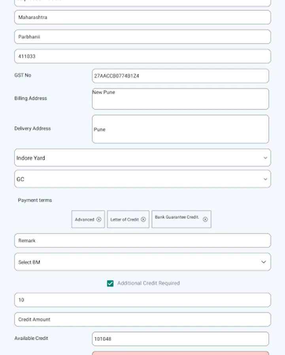Edit the Maharashtra state field
This screenshot has height=355, width=285.
point(142,17)
